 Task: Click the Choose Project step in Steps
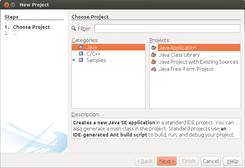(x=32, y=27)
